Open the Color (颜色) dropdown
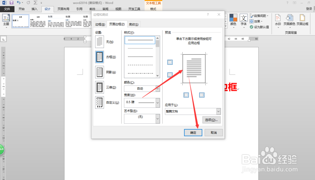 157,88
